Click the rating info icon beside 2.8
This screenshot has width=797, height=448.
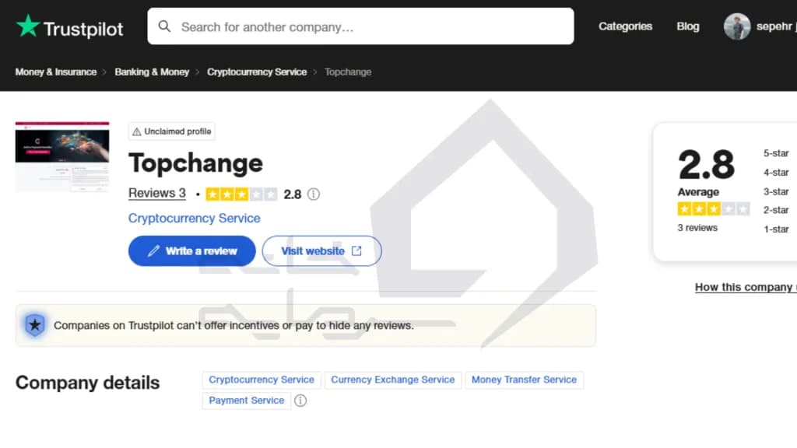(314, 194)
